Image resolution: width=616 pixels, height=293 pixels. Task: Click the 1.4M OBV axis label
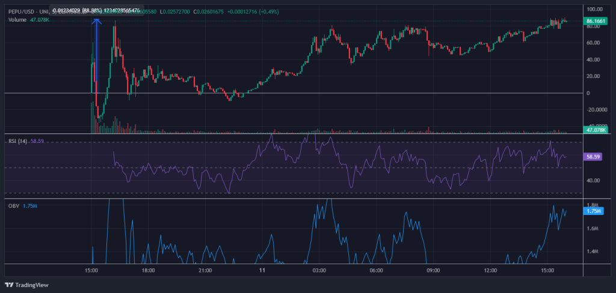point(593,252)
